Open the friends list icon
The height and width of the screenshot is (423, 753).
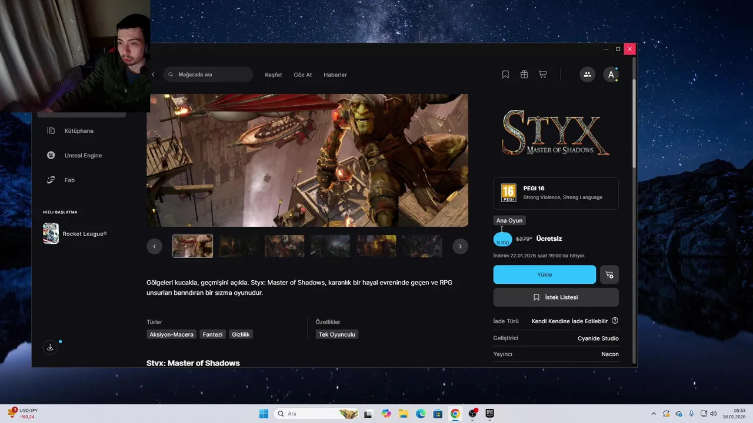(587, 75)
